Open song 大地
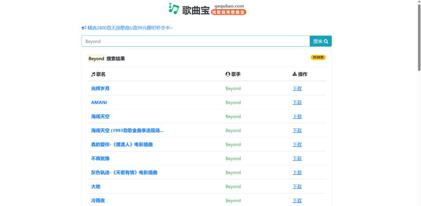The height and width of the screenshot is (206, 421). (95, 187)
